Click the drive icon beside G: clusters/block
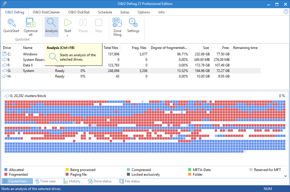Viewport: 290px width, 192px height. pos(7,96)
